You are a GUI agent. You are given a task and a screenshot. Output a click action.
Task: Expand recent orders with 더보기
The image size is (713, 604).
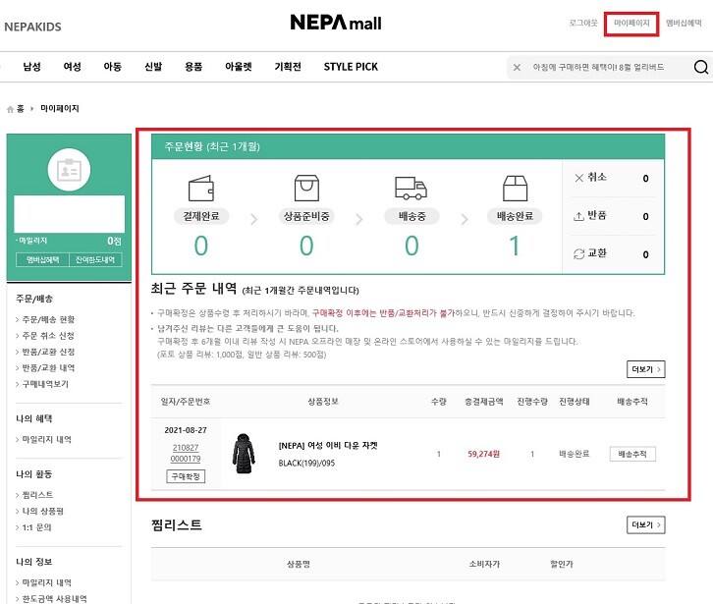[645, 369]
